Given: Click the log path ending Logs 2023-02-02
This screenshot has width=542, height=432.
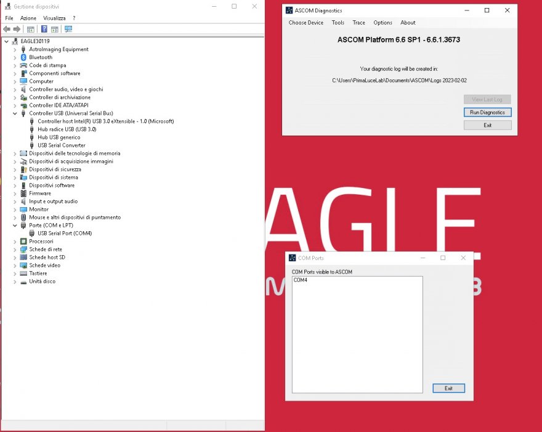Looking at the screenshot, I should (399, 80).
